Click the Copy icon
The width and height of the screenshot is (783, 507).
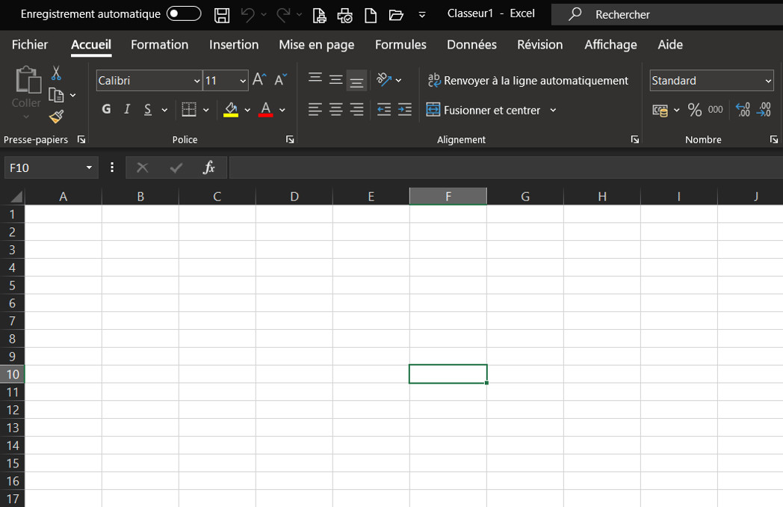coord(56,94)
